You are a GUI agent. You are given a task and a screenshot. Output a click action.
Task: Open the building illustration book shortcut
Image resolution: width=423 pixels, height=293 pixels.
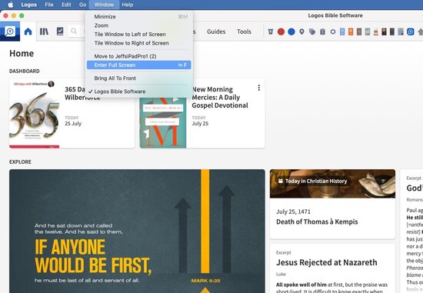[x=375, y=32]
